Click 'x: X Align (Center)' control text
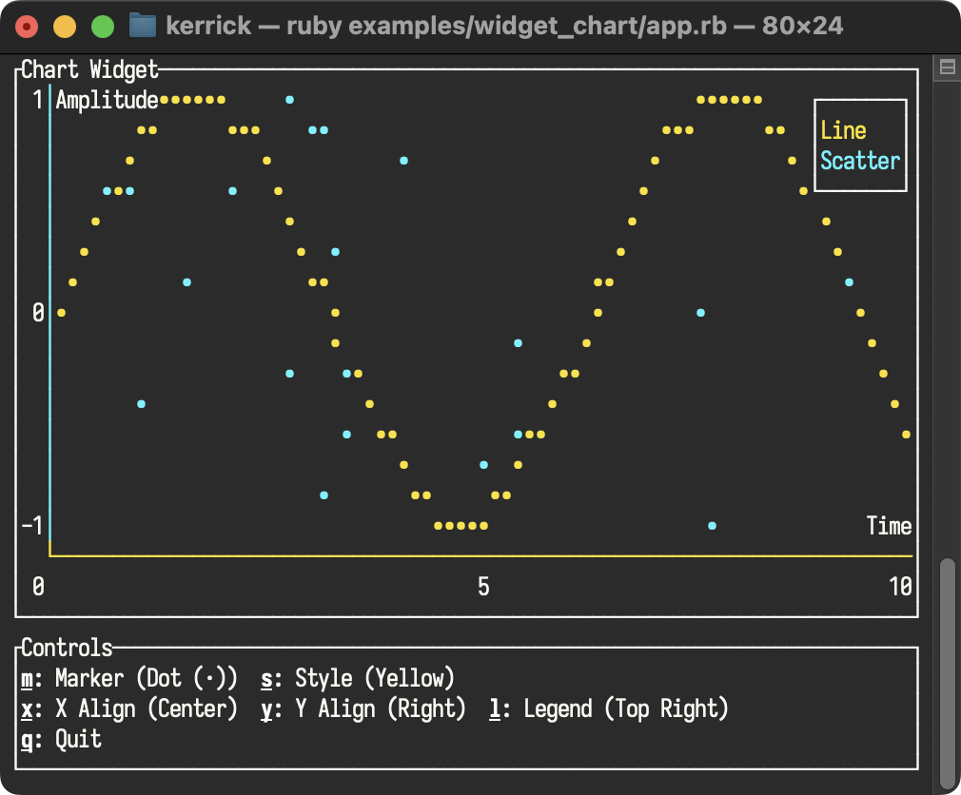This screenshot has width=961, height=795. [129, 708]
